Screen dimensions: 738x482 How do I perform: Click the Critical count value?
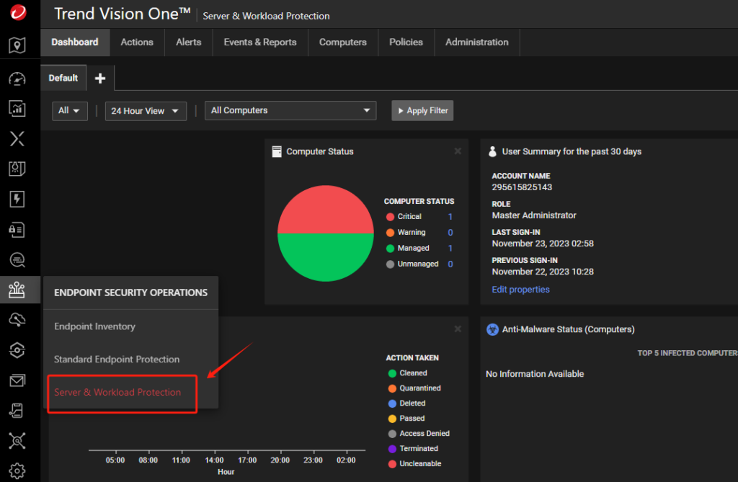(x=450, y=217)
